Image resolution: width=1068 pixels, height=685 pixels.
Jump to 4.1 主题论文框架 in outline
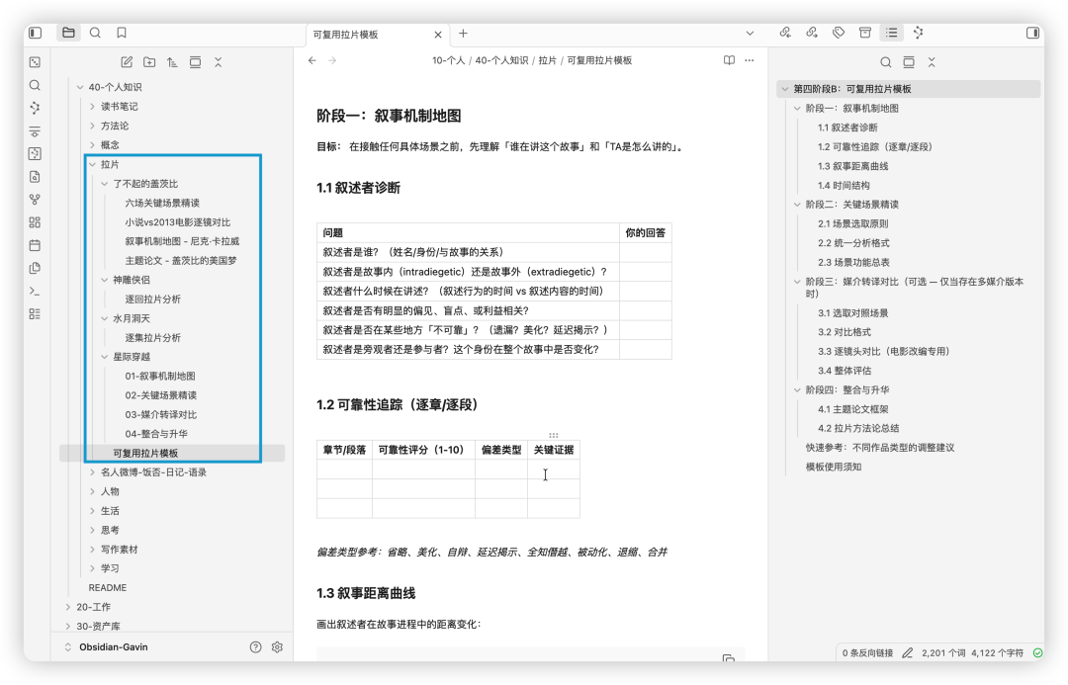pyautogui.click(x=852, y=409)
